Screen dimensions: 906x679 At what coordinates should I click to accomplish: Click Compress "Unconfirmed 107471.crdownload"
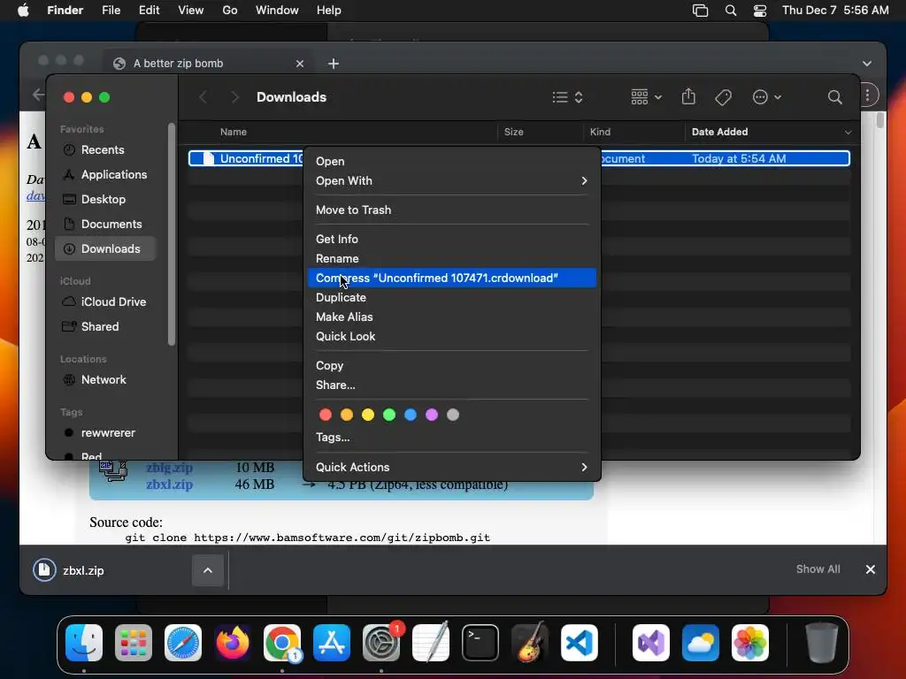[451, 278]
